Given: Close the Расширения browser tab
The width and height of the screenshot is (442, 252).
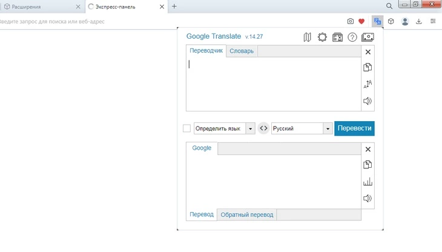Looking at the screenshot, I should pos(78,7).
